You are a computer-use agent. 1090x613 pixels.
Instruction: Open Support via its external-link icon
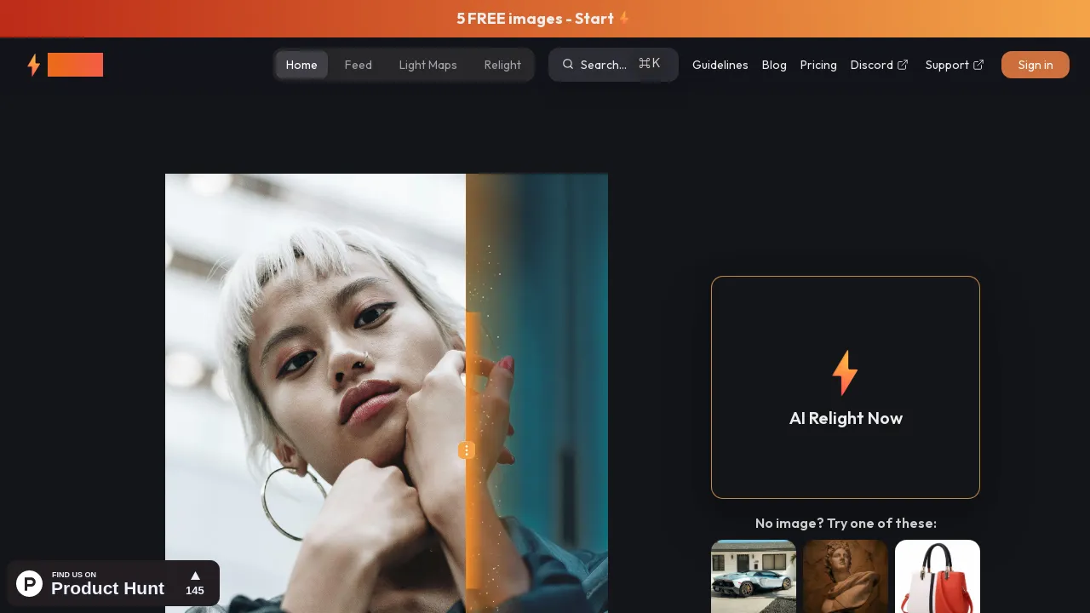click(x=978, y=64)
